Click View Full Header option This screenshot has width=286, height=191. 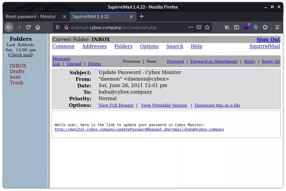[116, 105]
